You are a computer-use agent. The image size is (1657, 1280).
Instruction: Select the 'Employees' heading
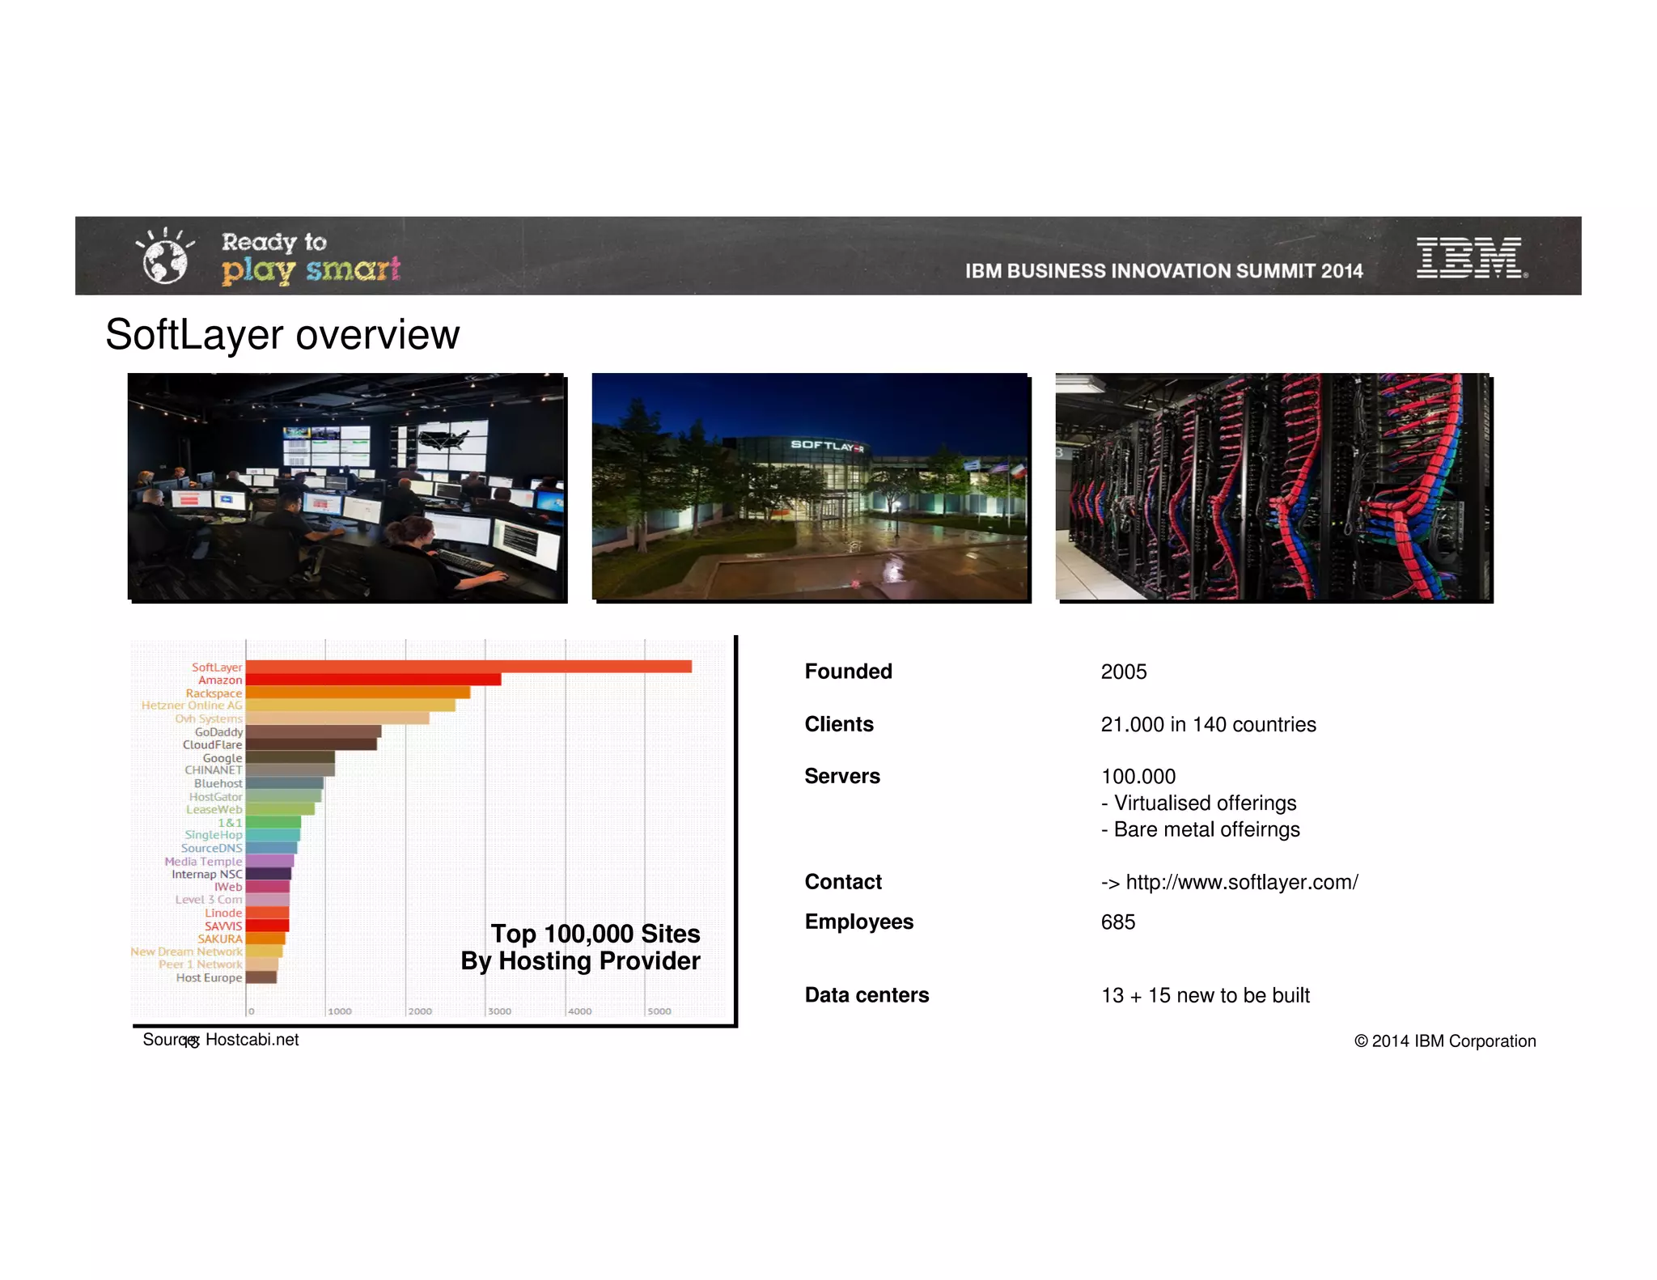coord(859,922)
